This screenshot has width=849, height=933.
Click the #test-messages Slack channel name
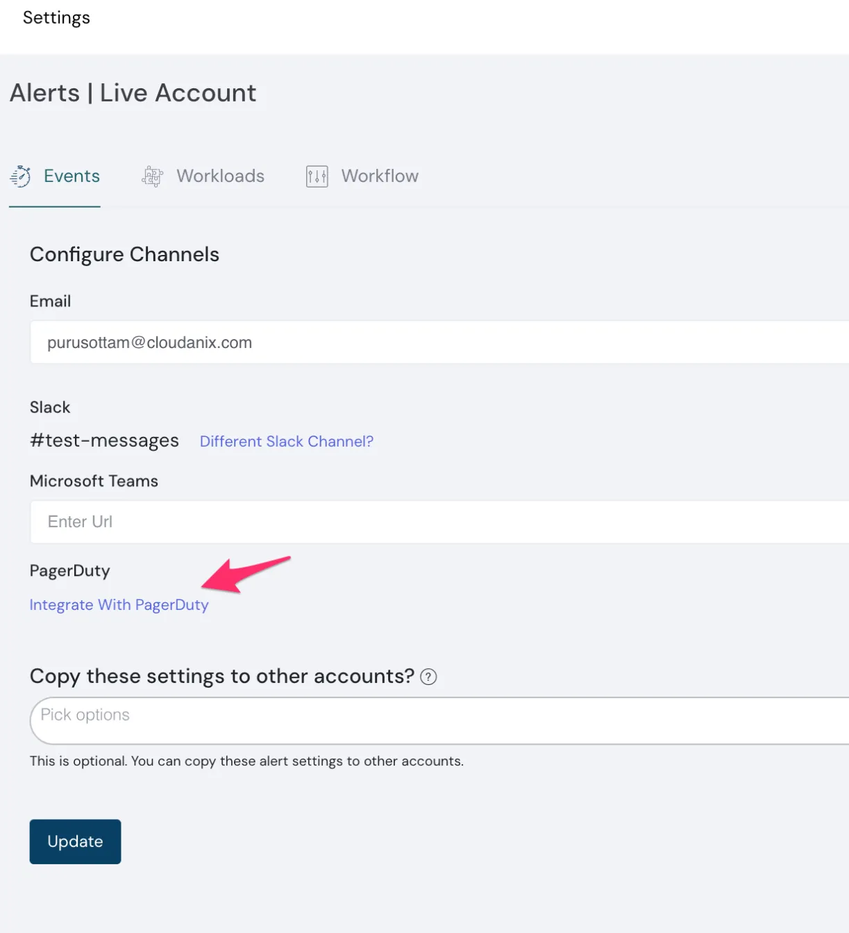click(x=104, y=441)
